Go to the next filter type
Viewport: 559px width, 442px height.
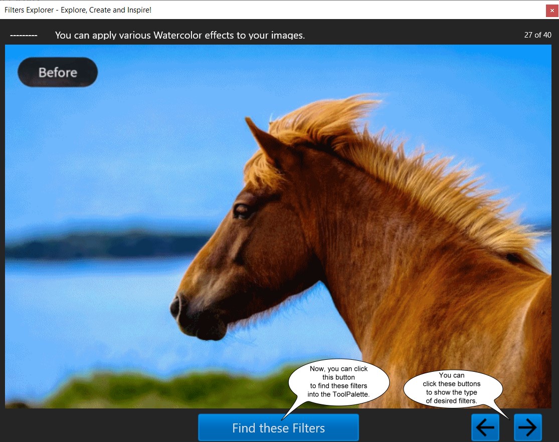click(527, 427)
